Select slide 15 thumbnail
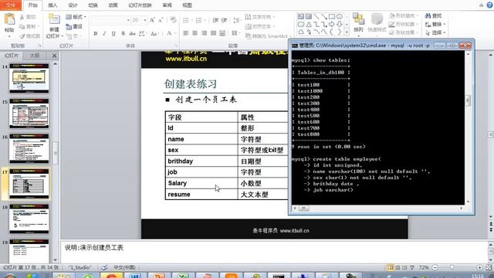Image resolution: width=494 pixels, height=278 pixels. pos(29,114)
